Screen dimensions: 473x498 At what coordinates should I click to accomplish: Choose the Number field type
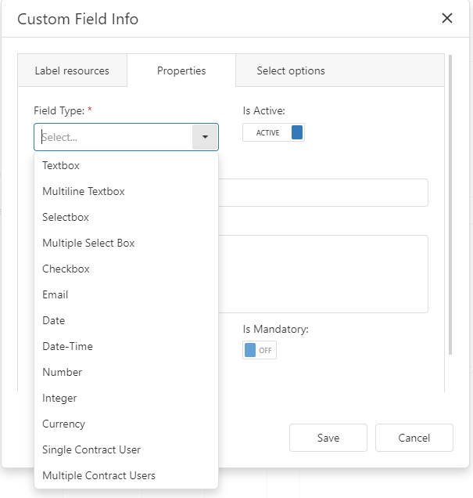pos(126,372)
